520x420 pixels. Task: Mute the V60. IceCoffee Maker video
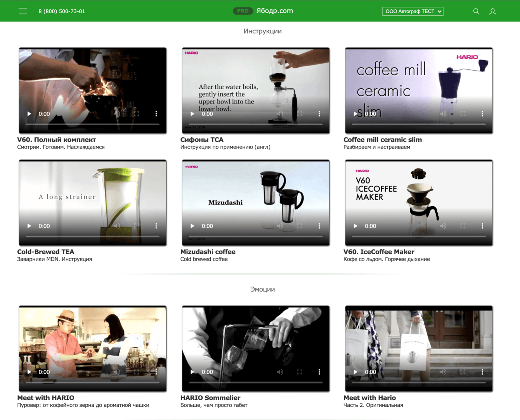[x=443, y=226]
